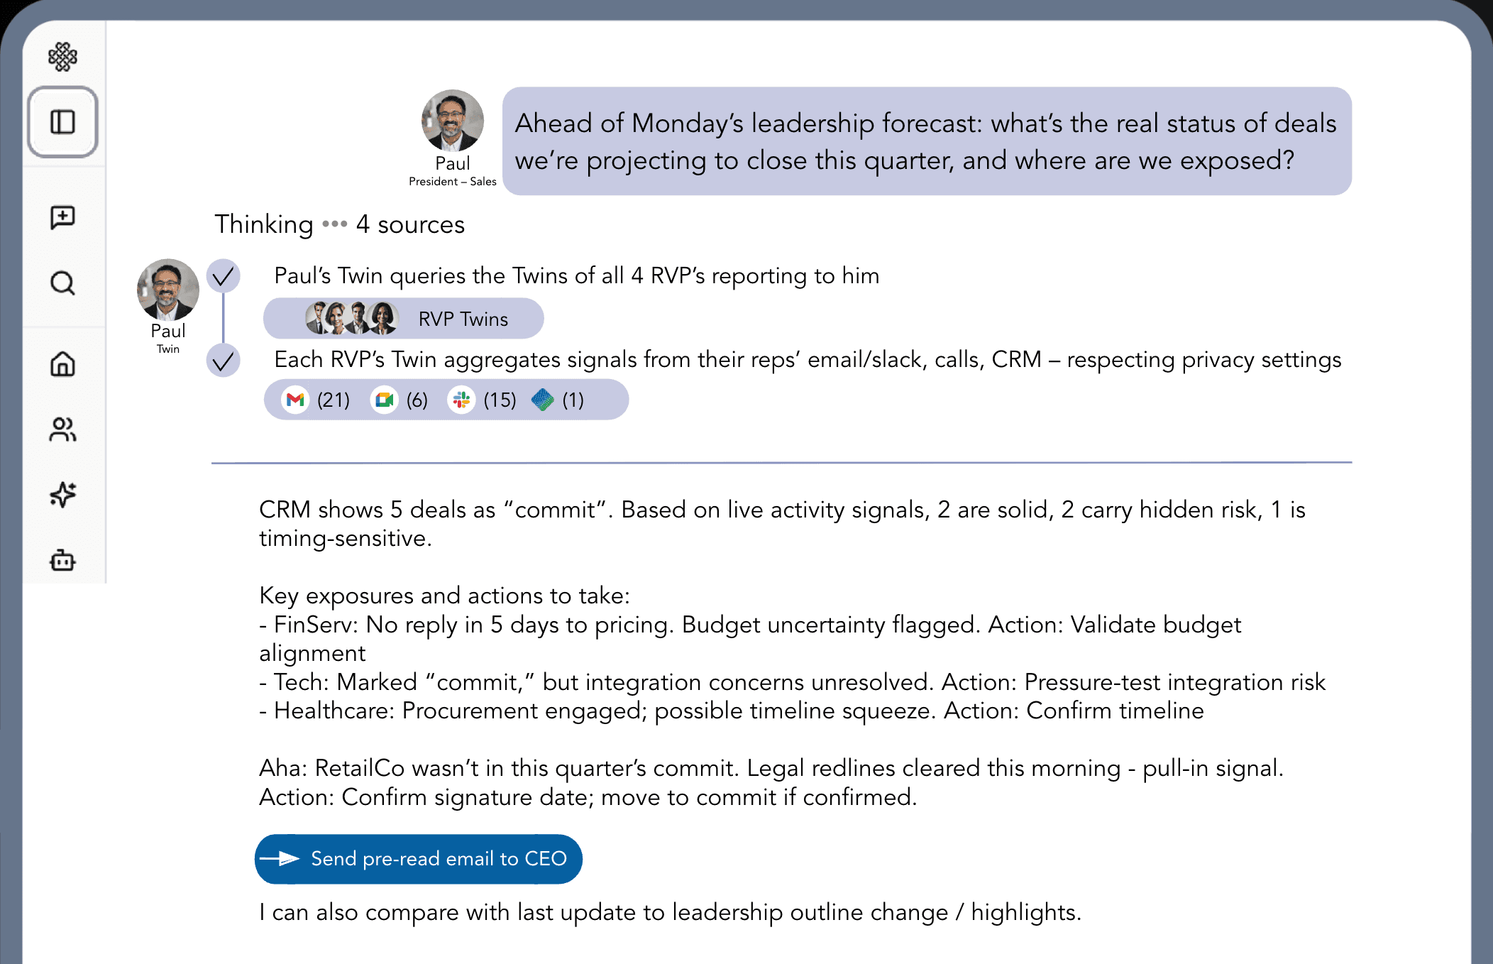Screen dimensions: 1493x964
Task: Click Send pre-read email to CEO button
Action: click(x=419, y=859)
